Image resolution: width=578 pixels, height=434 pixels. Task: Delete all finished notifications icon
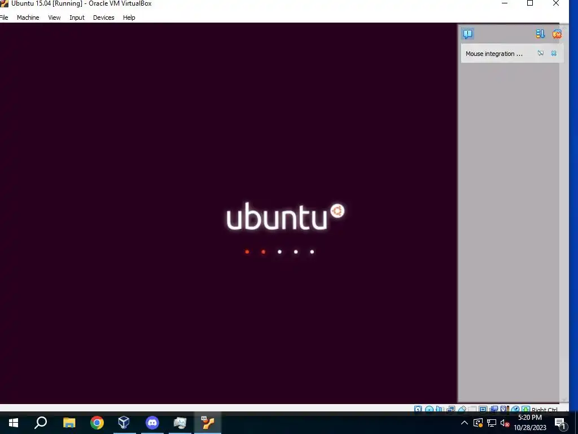coord(557,34)
